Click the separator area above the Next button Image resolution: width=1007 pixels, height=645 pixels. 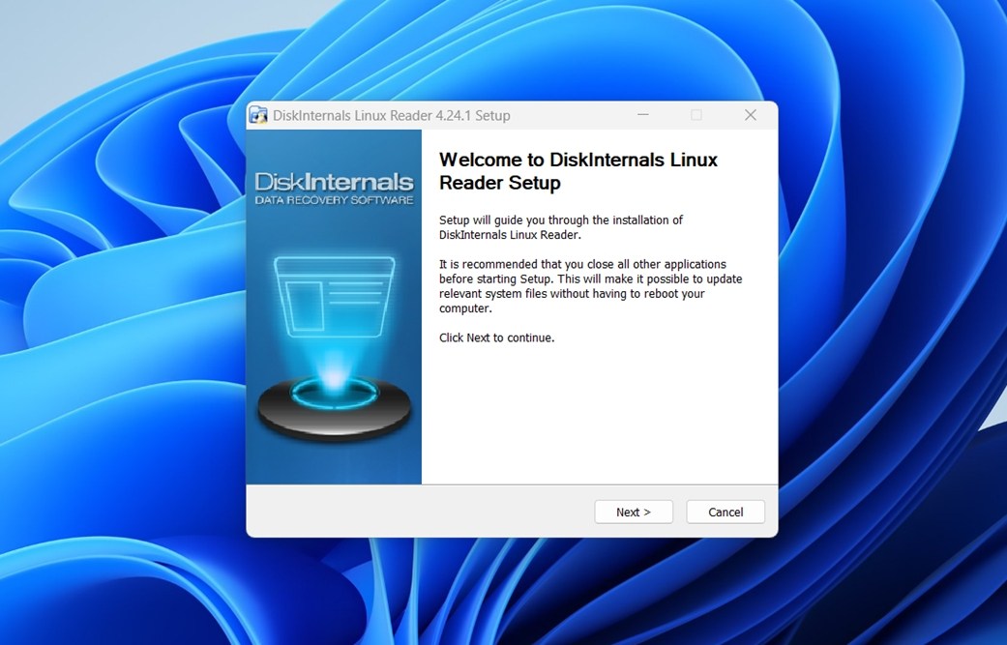point(511,484)
